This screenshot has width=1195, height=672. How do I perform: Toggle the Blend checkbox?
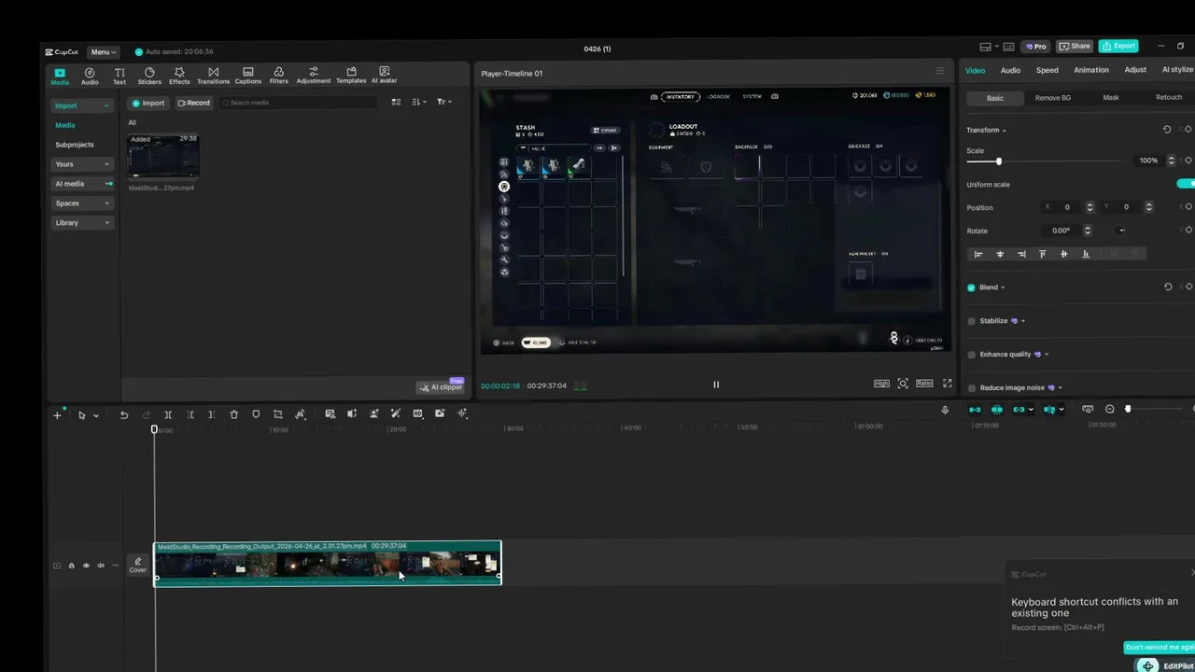(972, 287)
